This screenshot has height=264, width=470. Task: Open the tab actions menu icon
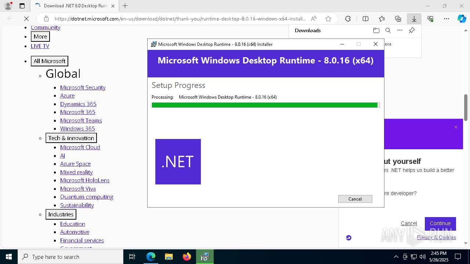(x=22, y=6)
